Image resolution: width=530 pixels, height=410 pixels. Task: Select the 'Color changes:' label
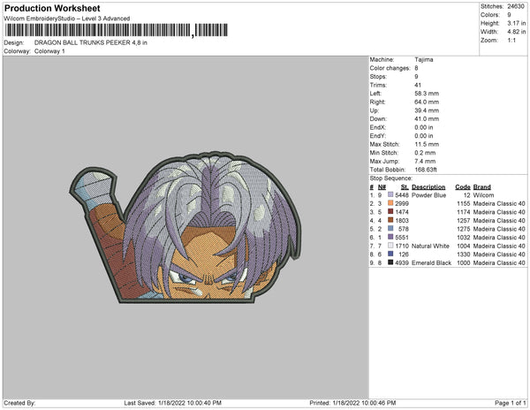pyautogui.click(x=390, y=68)
